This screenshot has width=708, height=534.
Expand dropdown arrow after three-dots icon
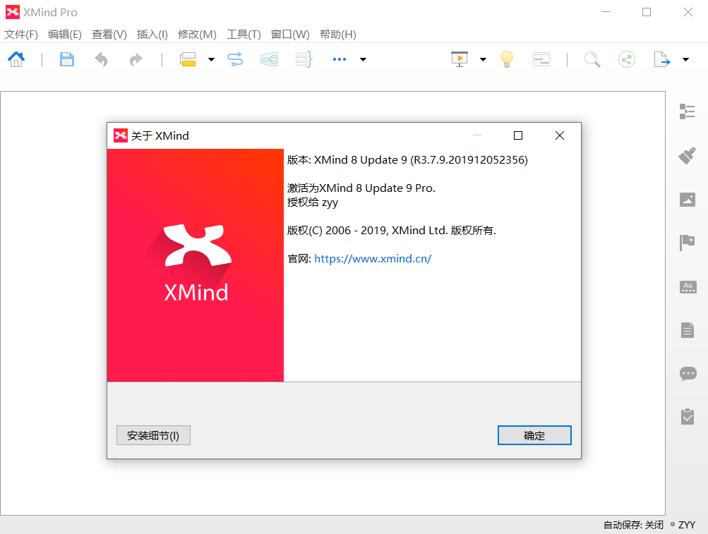point(363,59)
